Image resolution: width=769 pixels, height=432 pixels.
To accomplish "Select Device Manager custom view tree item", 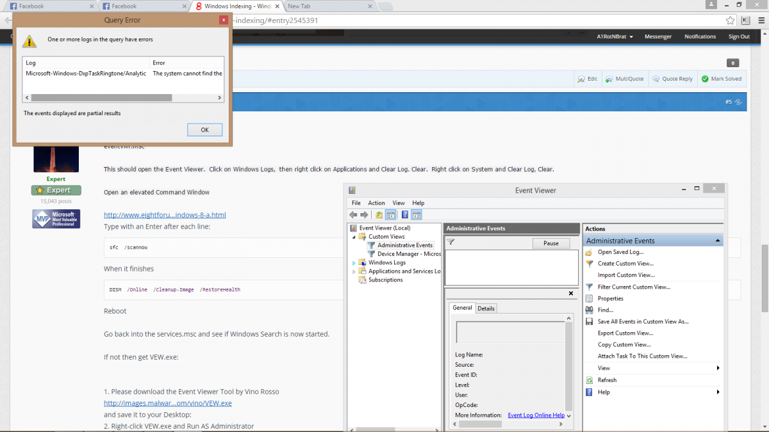I will (x=409, y=254).
